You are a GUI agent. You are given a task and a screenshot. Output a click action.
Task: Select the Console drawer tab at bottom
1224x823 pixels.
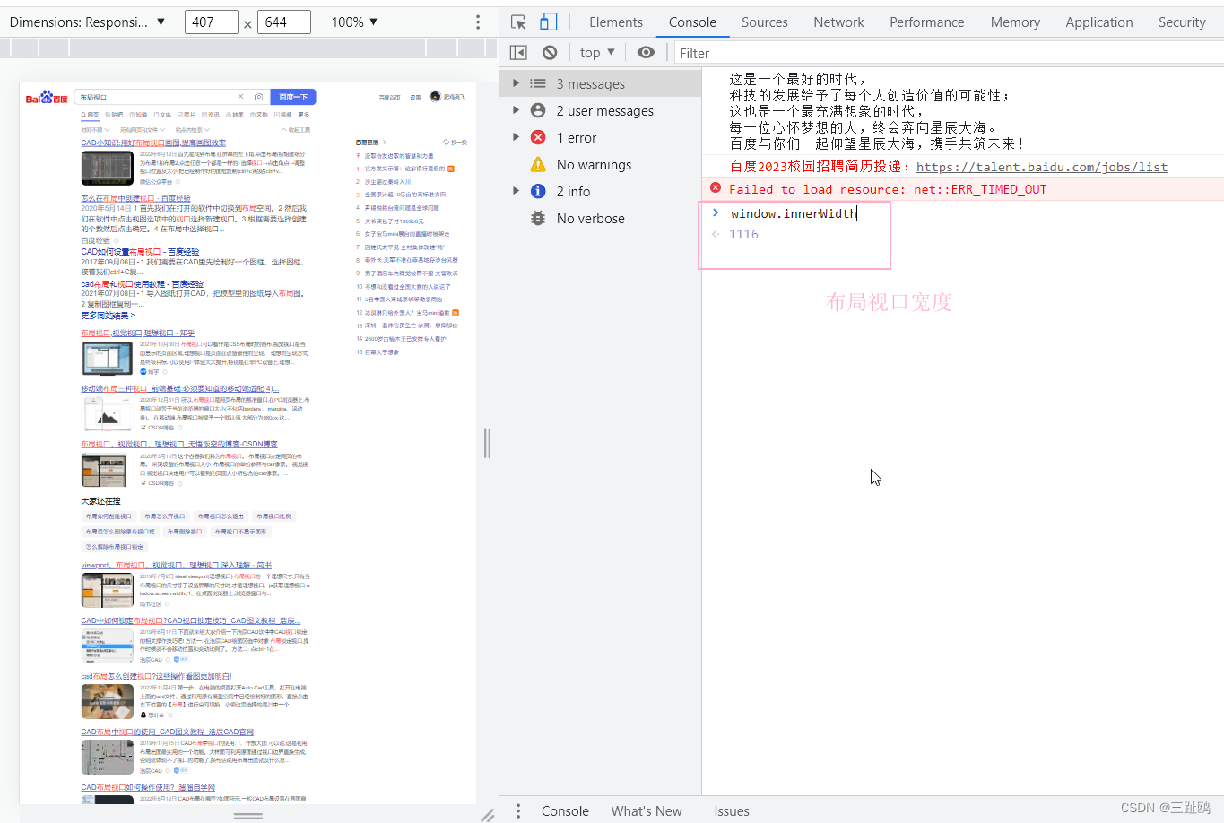(x=565, y=810)
